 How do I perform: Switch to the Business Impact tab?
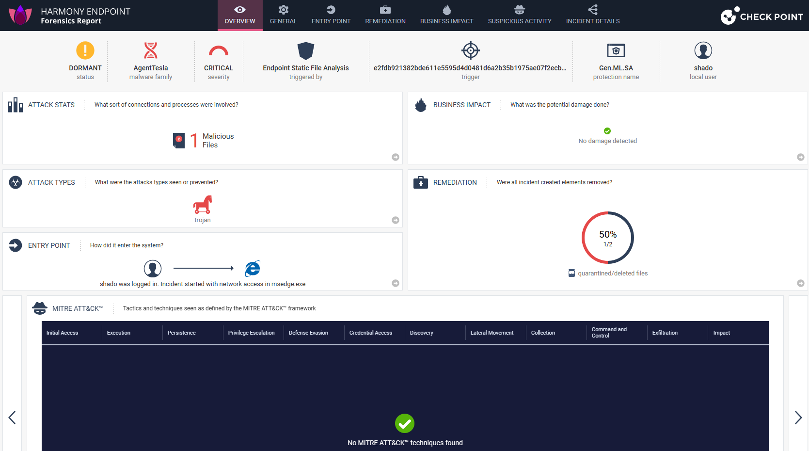coord(447,16)
